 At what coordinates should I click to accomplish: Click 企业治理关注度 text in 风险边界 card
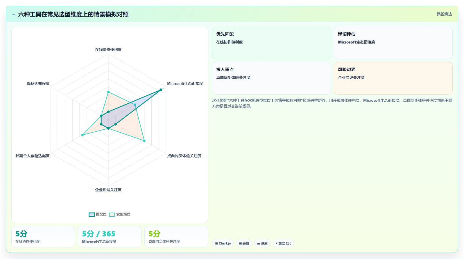(351, 77)
